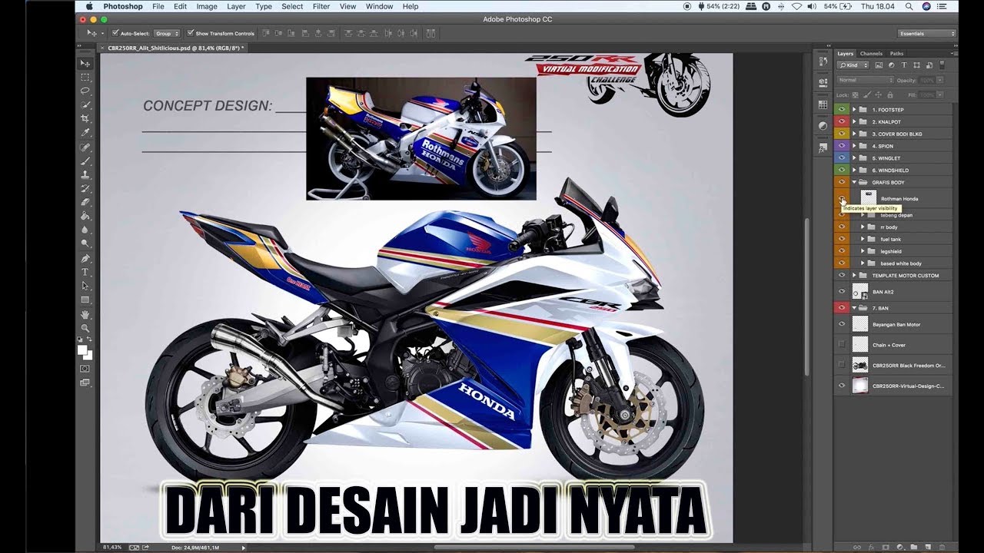Open the Essentials workspace dropdown

click(927, 33)
